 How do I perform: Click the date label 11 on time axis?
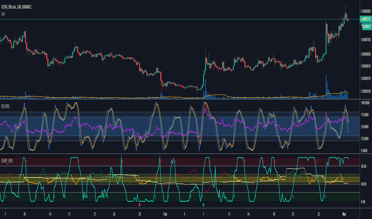[x=229, y=214]
